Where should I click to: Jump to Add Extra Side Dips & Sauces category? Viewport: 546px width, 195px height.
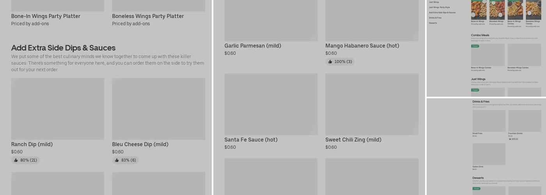(x=442, y=12)
